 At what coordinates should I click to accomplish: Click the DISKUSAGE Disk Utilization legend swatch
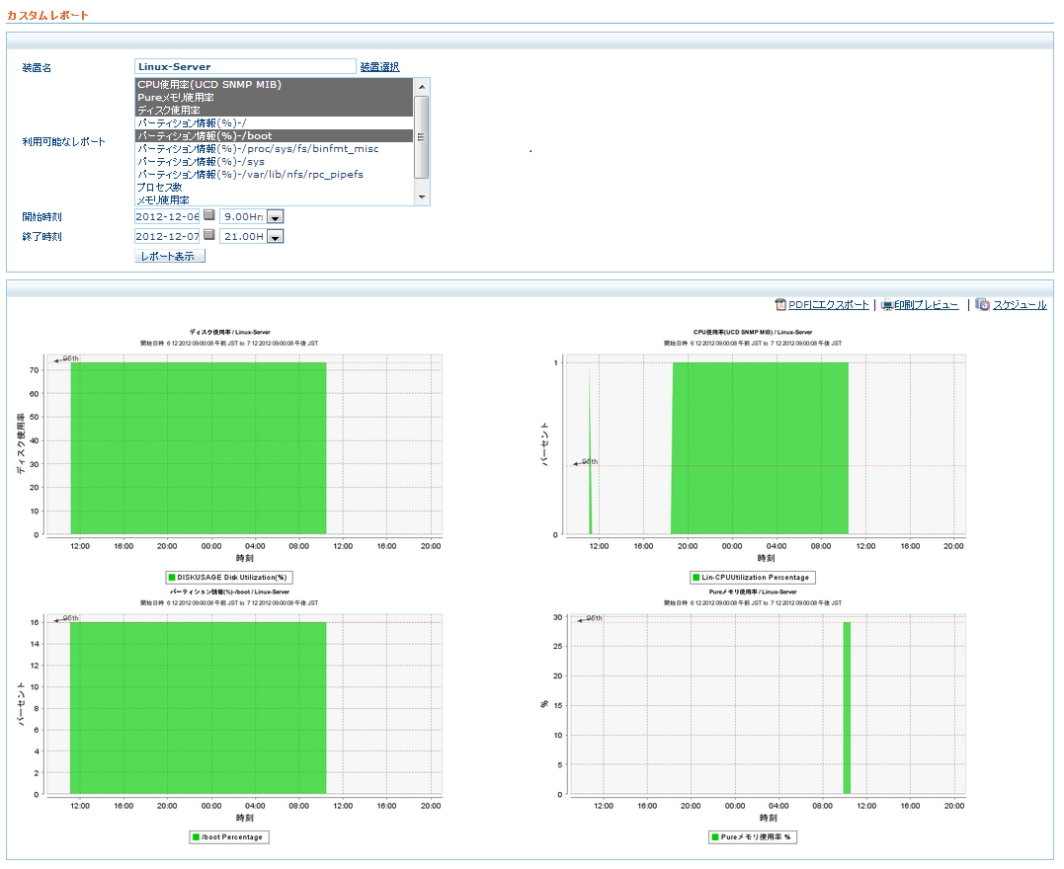click(x=172, y=577)
